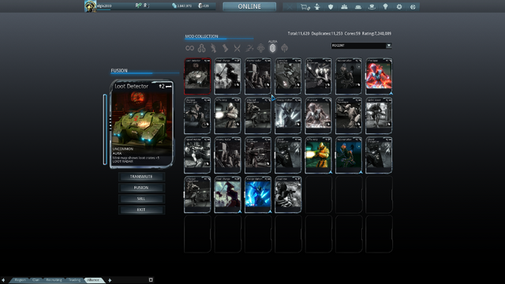Select the Speed Holster mod card

(x=197, y=155)
